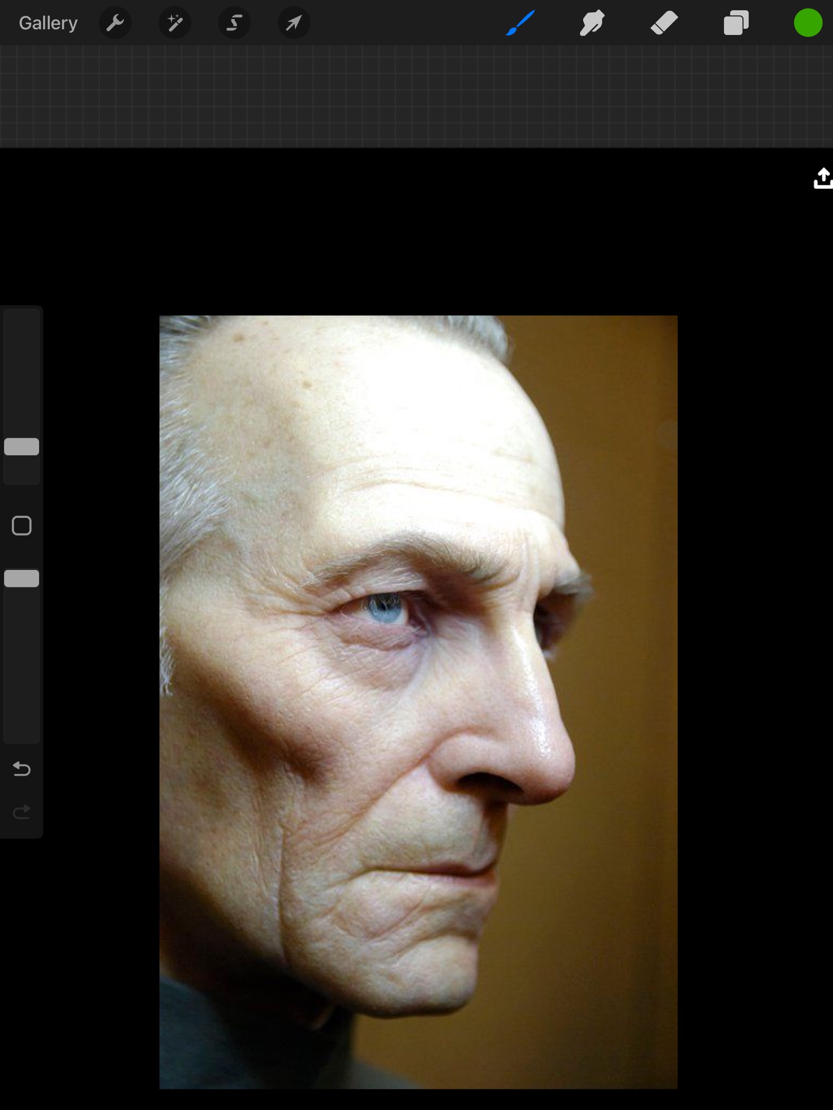The height and width of the screenshot is (1110, 833).
Task: Undo the last action
Action: 22,769
